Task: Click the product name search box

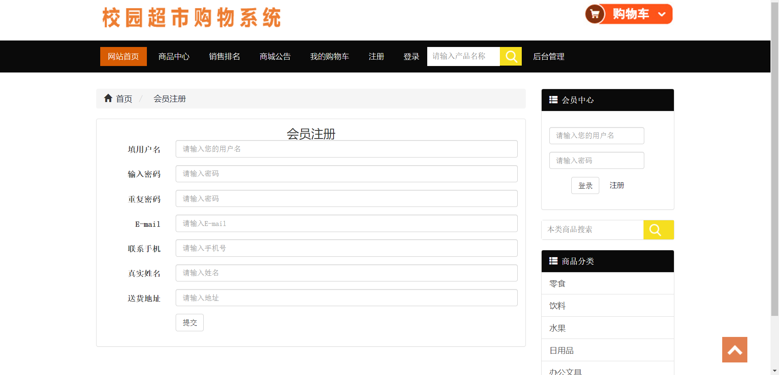Action: 463,56
